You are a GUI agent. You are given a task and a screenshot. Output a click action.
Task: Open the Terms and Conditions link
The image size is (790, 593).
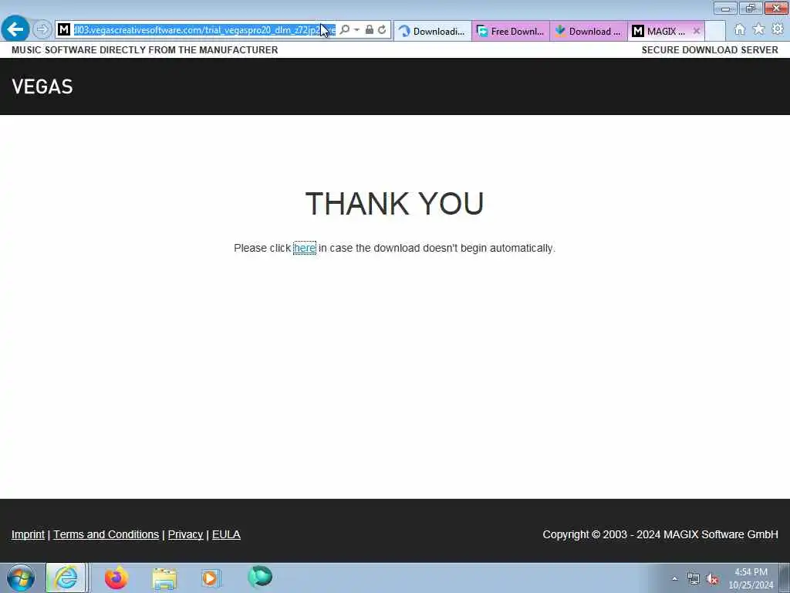[x=106, y=534]
